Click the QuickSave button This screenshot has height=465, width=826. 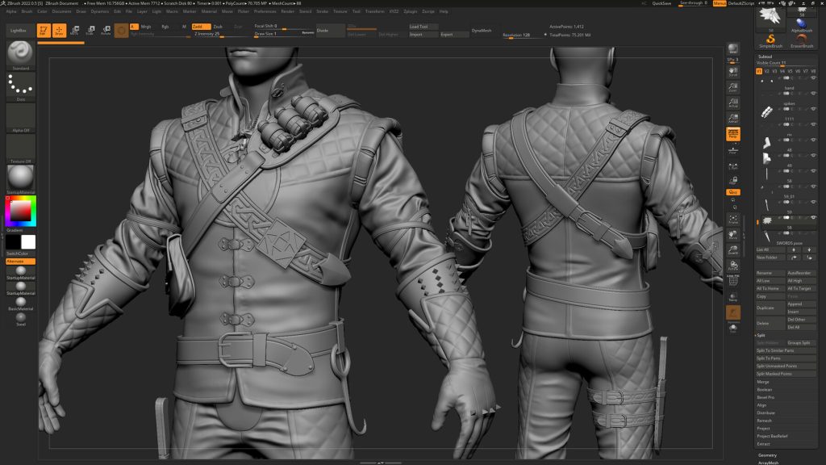(661, 3)
